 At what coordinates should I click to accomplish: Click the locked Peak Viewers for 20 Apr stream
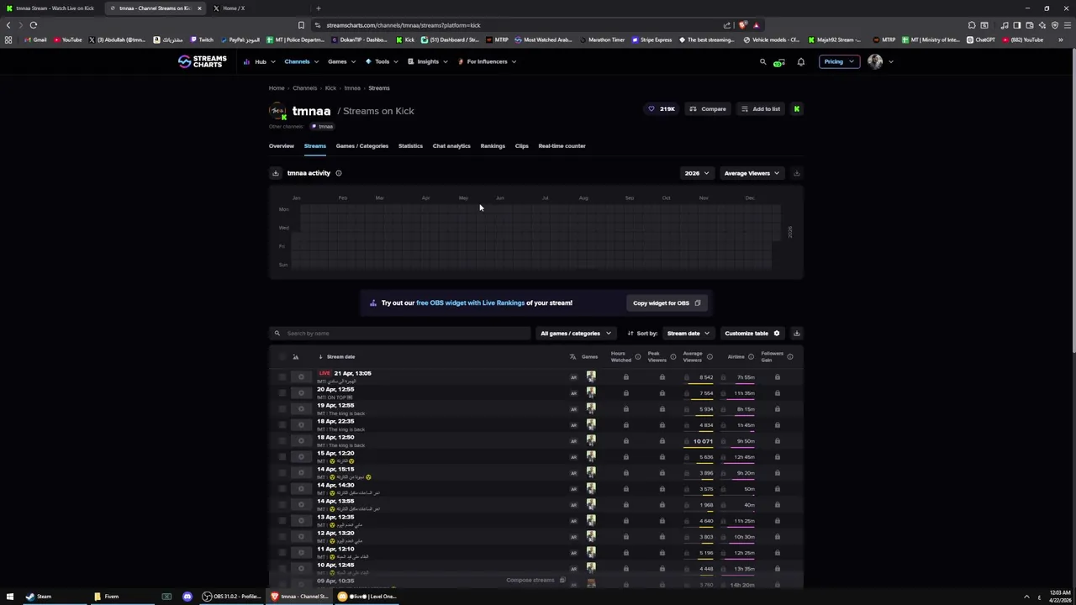[x=662, y=393]
